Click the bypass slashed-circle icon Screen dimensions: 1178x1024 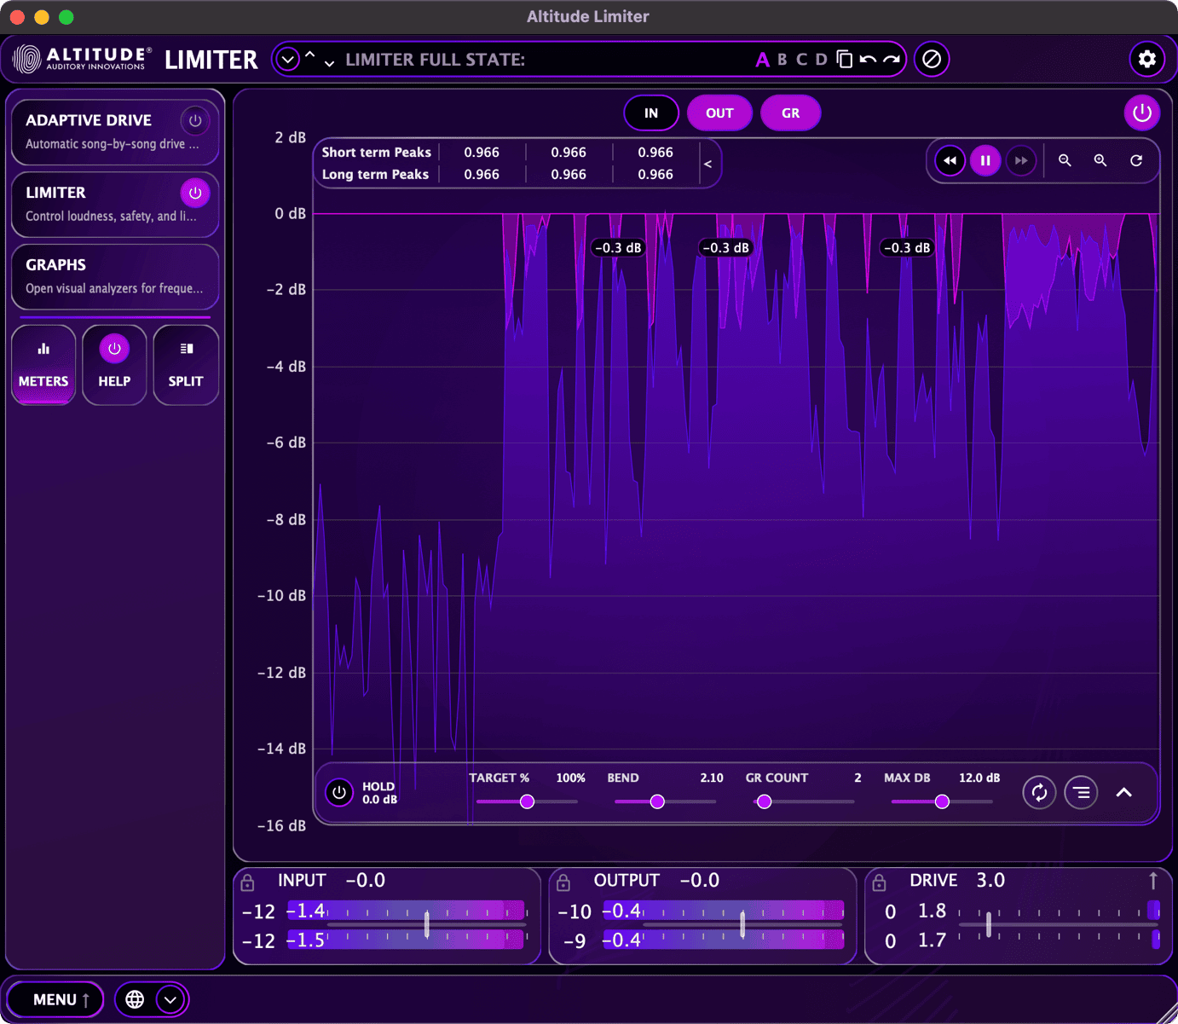[932, 59]
